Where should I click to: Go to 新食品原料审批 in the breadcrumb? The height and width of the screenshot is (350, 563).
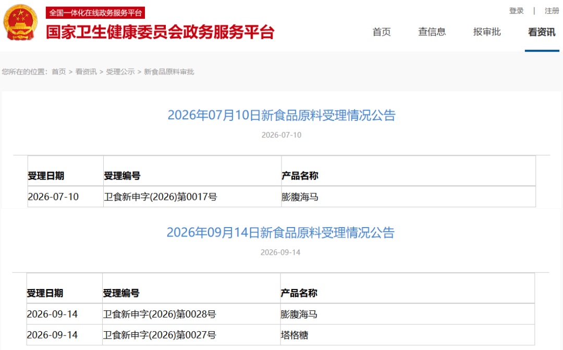tap(169, 72)
